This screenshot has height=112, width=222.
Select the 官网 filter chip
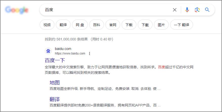point(113,25)
